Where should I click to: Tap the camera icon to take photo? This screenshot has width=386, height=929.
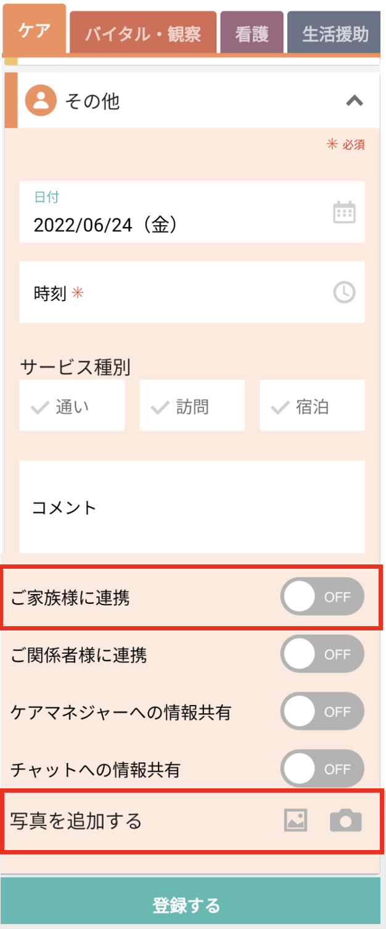[345, 821]
